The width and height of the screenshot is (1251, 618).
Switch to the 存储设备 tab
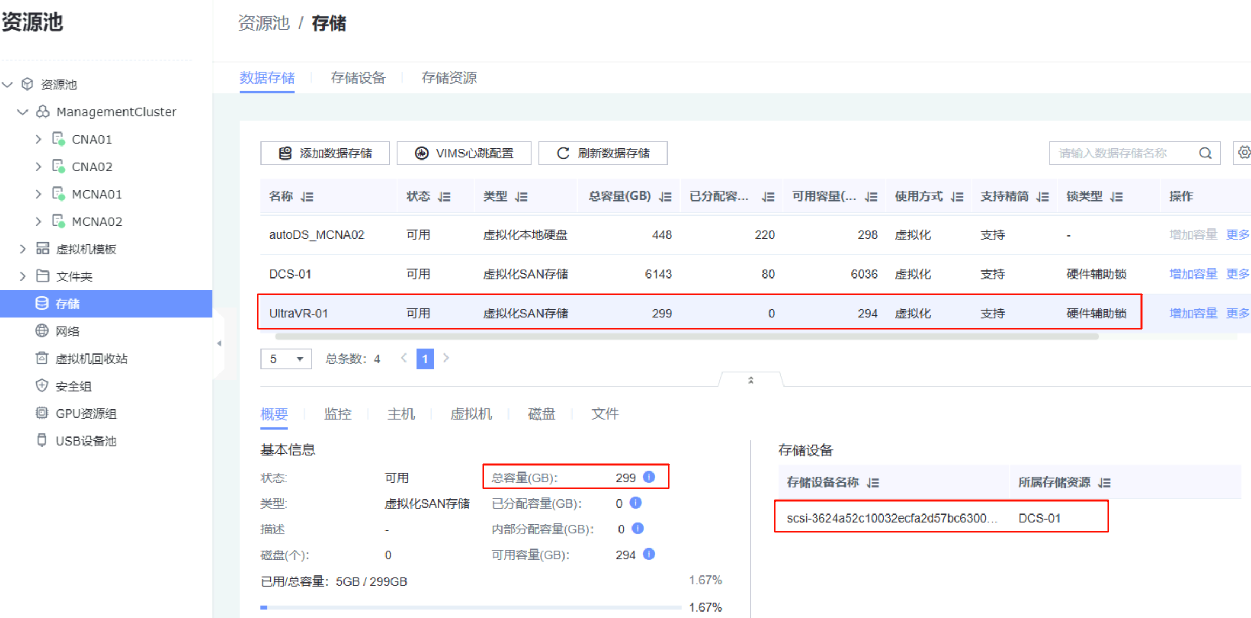point(358,78)
